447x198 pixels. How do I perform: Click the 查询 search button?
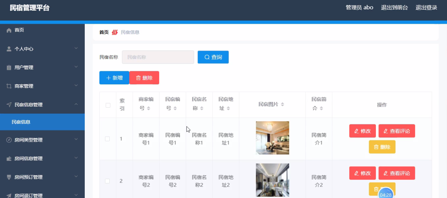(213, 57)
